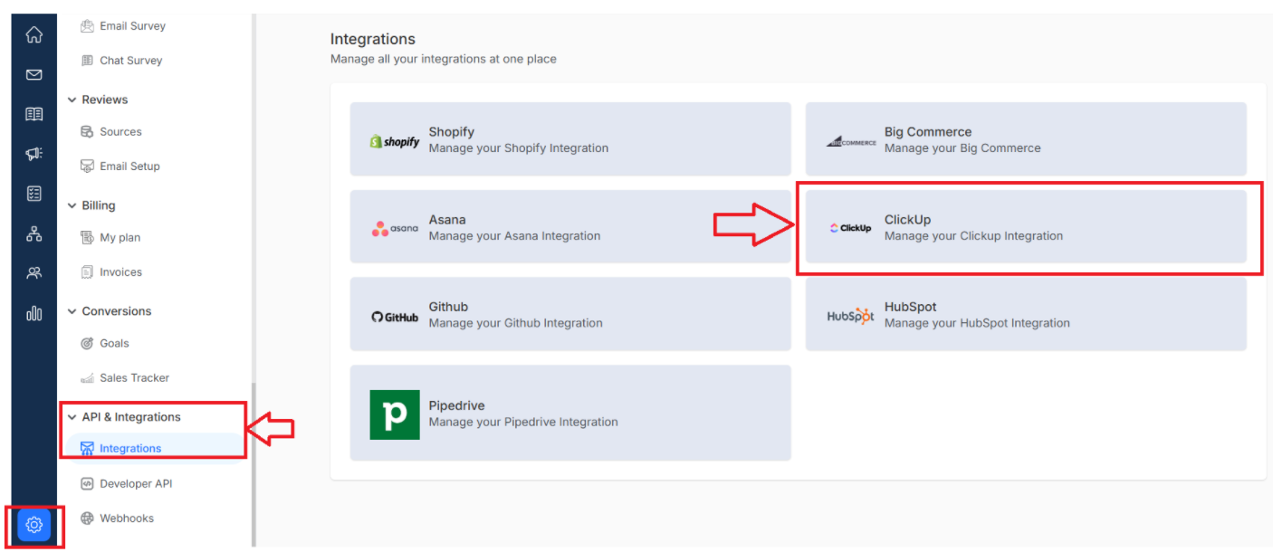Image resolution: width=1273 pixels, height=552 pixels.
Task: Click the Billing section heading
Action: coord(99,206)
